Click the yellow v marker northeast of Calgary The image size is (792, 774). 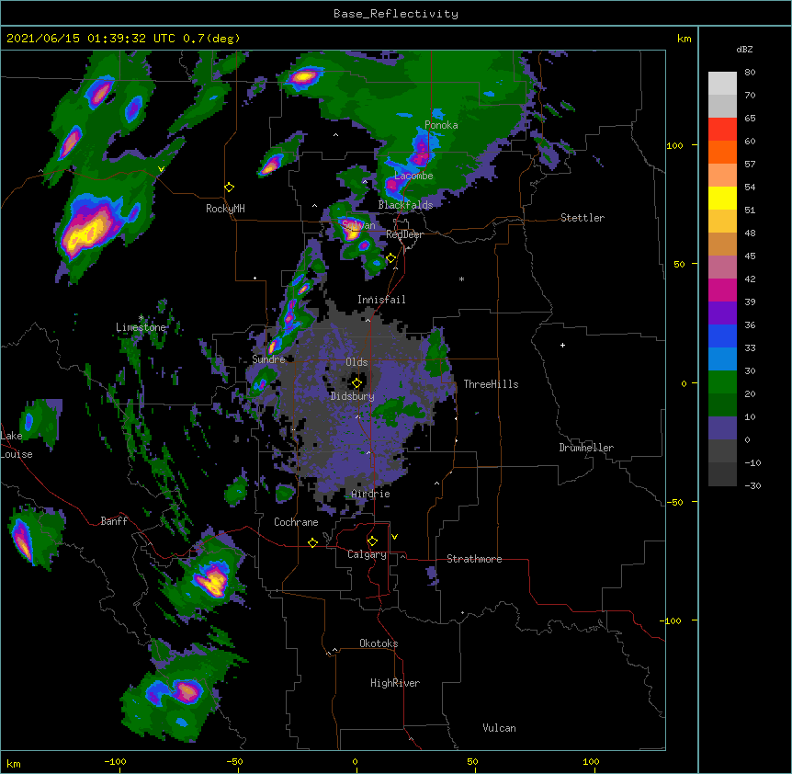394,537
